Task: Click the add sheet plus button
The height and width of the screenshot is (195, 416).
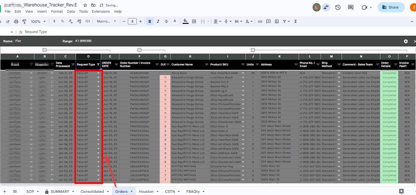Action: tap(4, 192)
